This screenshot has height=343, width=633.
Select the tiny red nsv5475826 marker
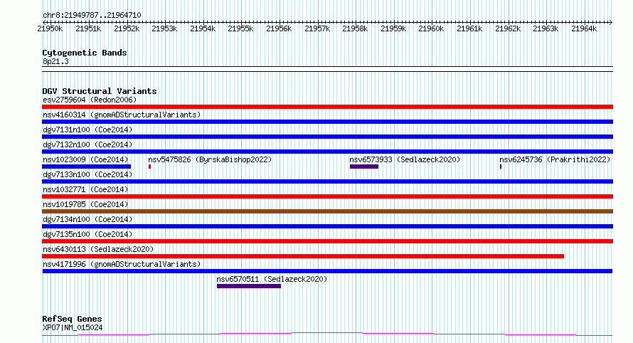(149, 167)
